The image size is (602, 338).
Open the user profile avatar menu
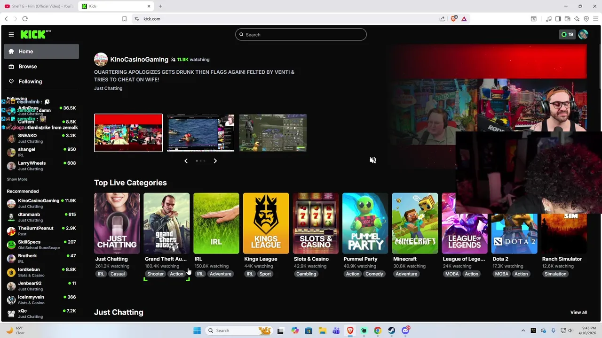coord(583,34)
